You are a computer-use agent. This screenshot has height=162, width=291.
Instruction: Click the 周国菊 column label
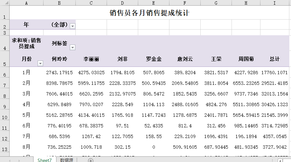[246, 59]
